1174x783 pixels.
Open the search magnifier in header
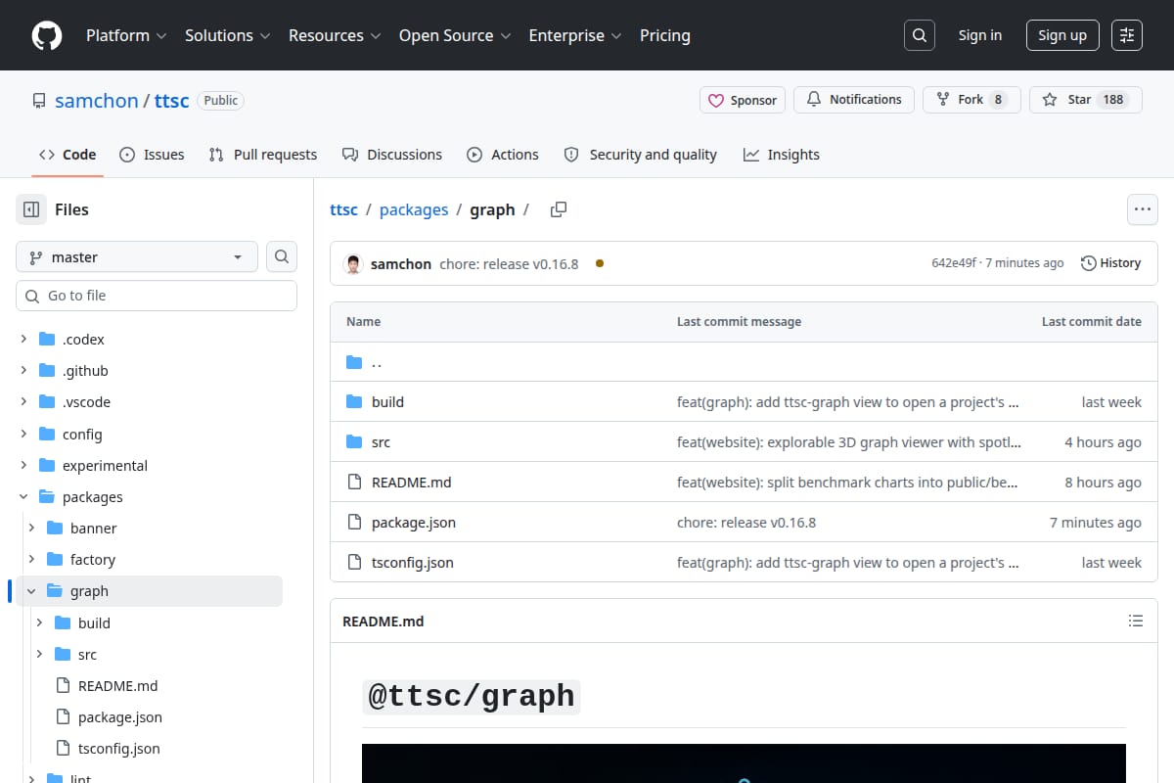920,35
